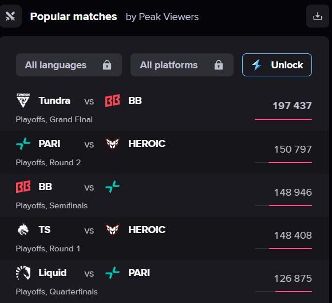Click the Tundra team logo
The width and height of the screenshot is (332, 303).
click(x=23, y=100)
